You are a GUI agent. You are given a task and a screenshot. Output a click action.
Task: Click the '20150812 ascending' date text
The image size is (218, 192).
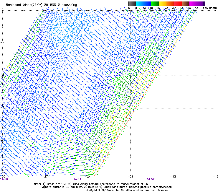click(x=60, y=5)
